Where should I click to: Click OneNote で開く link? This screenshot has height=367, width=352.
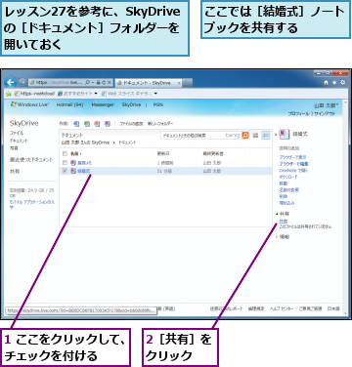coord(293,170)
